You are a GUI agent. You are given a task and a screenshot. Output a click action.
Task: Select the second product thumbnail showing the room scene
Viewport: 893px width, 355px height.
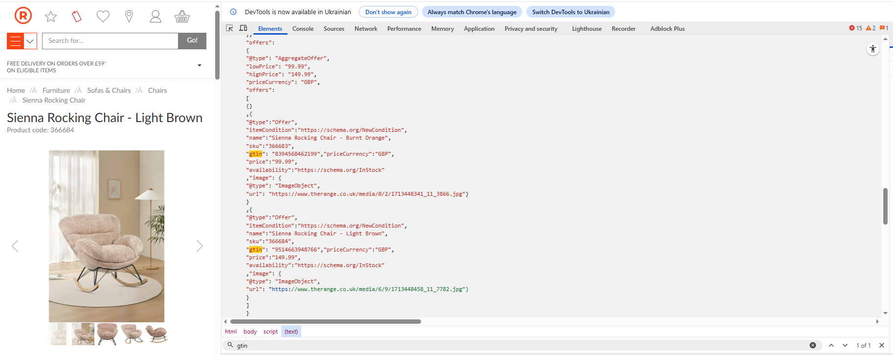(83, 334)
